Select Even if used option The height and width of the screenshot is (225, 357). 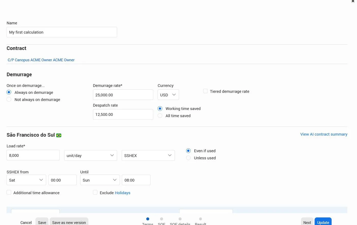[188, 151]
